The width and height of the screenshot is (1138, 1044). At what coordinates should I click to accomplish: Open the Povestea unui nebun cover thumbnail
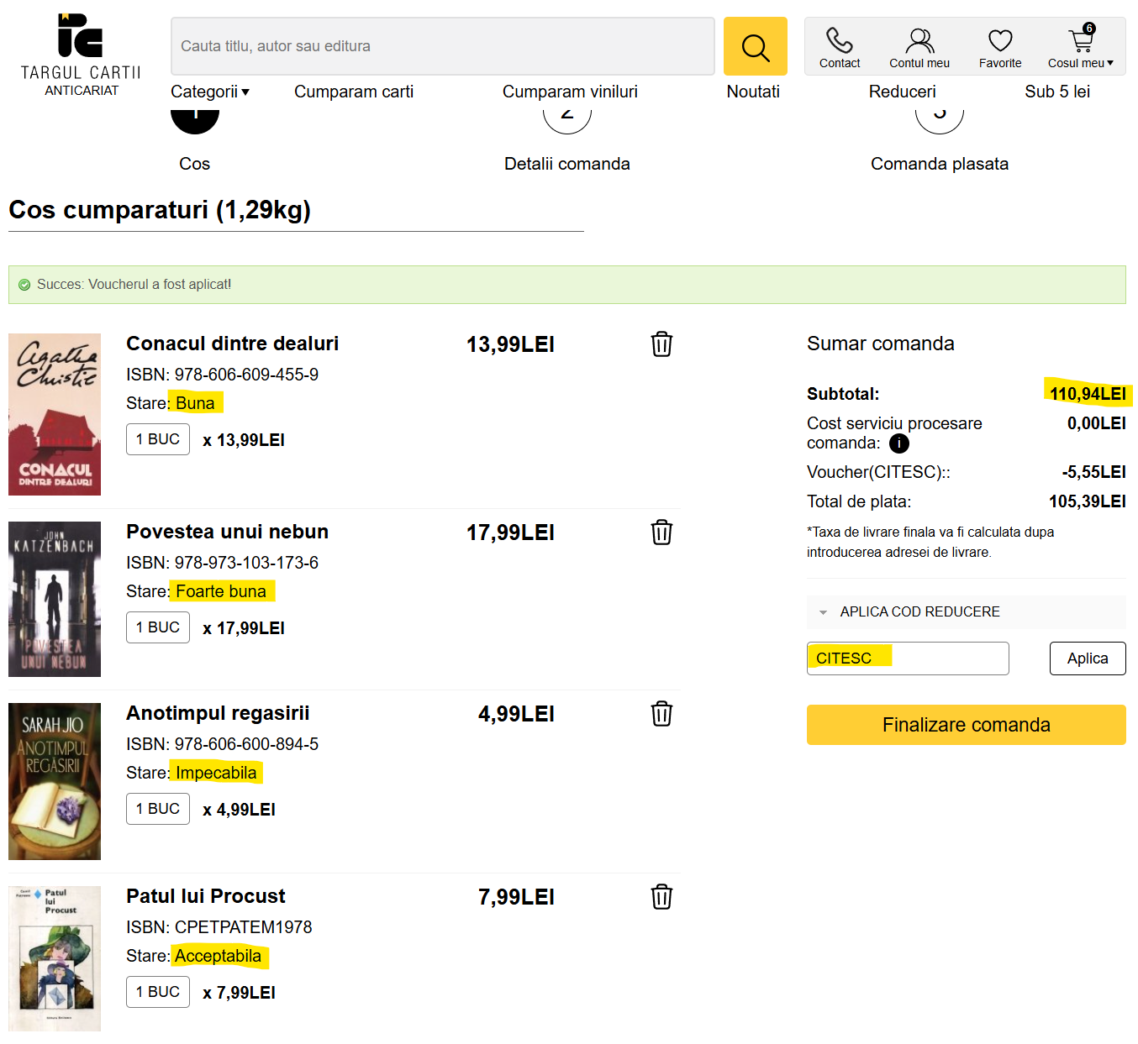[55, 599]
